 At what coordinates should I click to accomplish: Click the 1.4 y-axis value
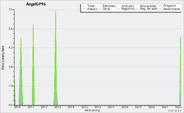(10, 86)
